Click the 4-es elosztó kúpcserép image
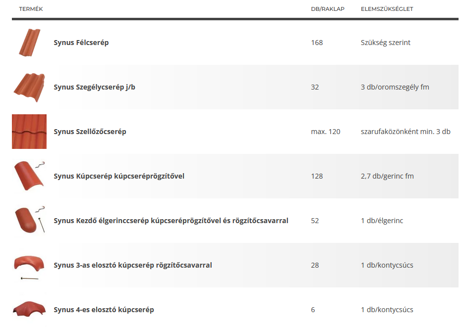This screenshot has width=464, height=327. pyautogui.click(x=29, y=309)
